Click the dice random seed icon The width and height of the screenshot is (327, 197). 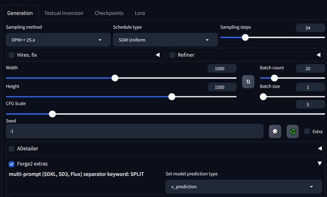(275, 131)
